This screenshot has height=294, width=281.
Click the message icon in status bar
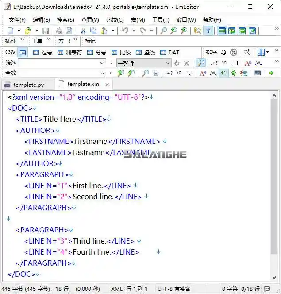pyautogui.click(x=267, y=289)
